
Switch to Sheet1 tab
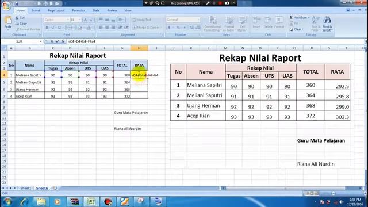pos(25,188)
